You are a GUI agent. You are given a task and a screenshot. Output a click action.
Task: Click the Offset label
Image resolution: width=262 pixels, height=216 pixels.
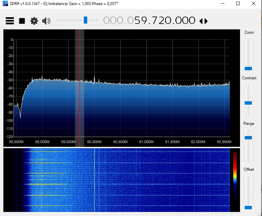pos(249,169)
